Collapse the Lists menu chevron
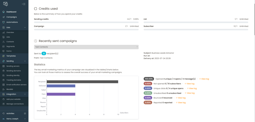 coord(25,28)
